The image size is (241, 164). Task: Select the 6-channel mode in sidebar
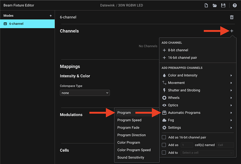[x=27, y=24]
